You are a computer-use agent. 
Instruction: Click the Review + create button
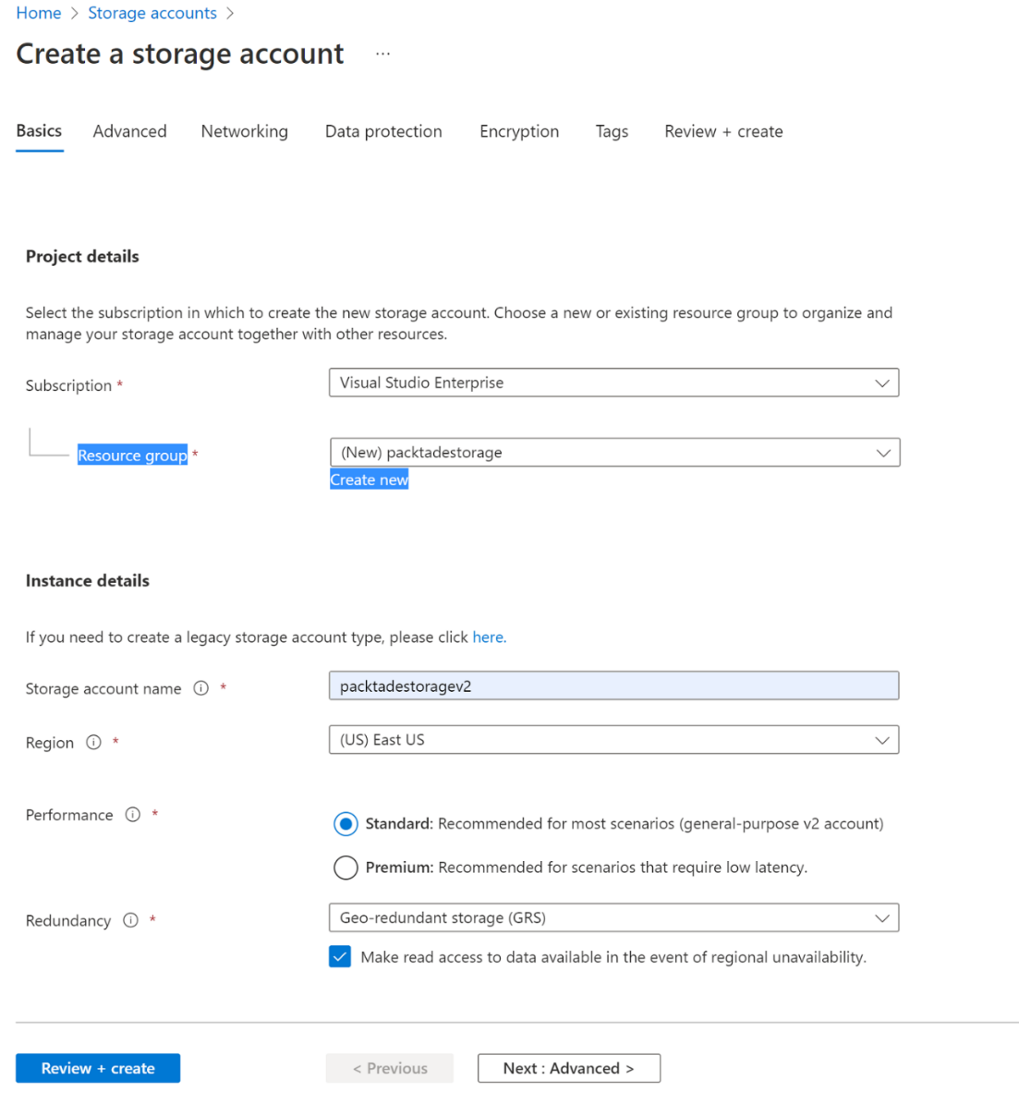[x=97, y=1068]
